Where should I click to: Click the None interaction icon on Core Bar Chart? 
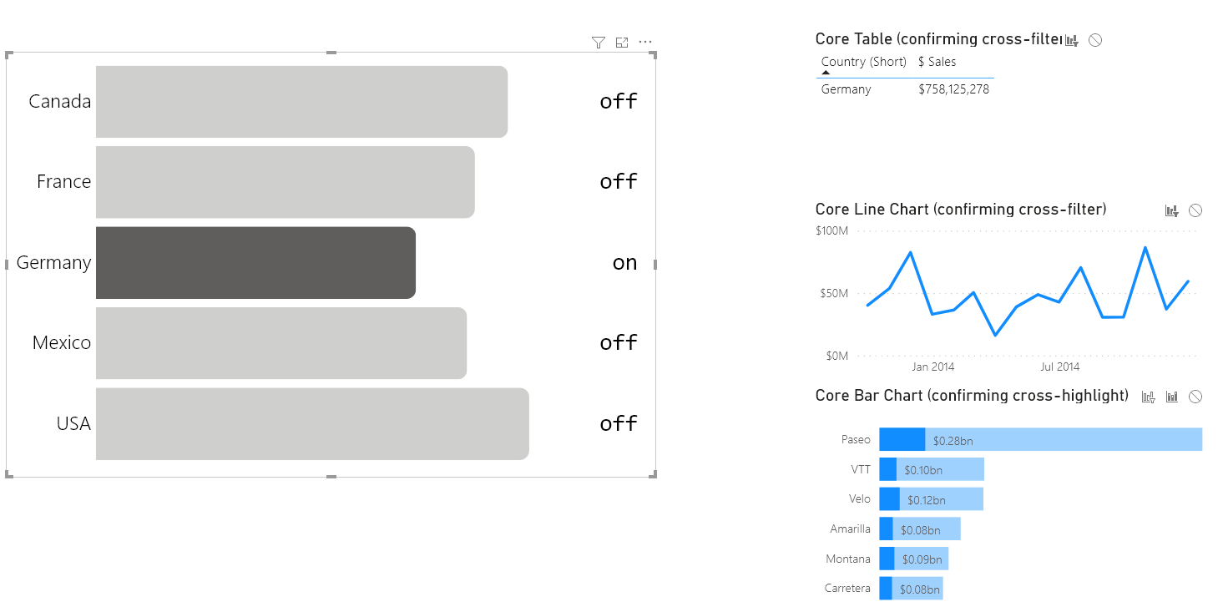pos(1195,397)
